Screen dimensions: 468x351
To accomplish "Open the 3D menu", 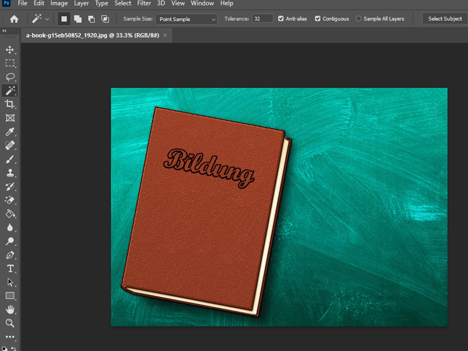I will pos(161,3).
